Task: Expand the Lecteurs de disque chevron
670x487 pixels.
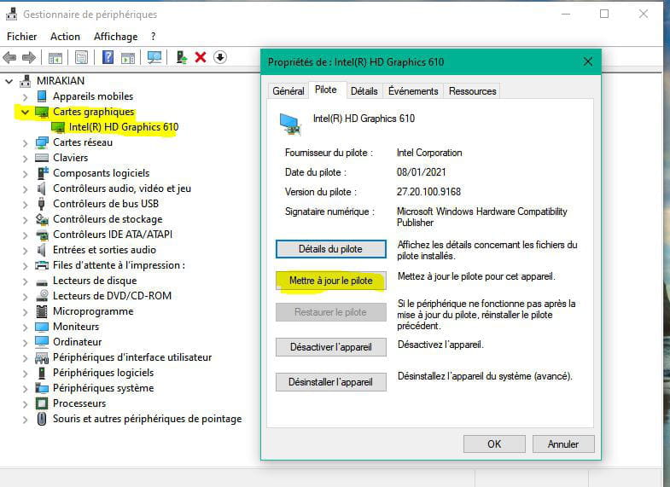Action: [x=26, y=281]
